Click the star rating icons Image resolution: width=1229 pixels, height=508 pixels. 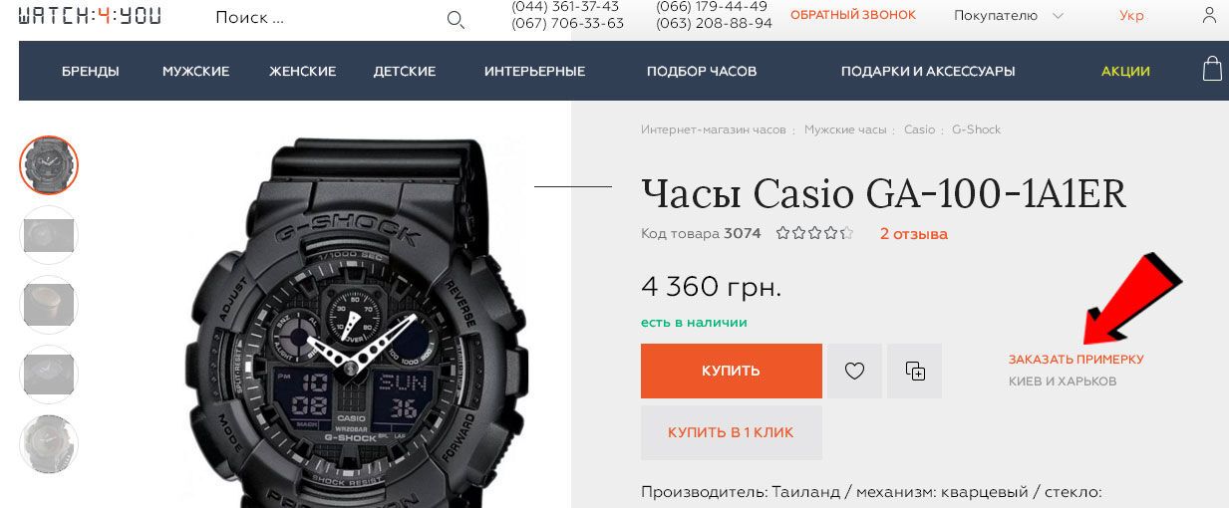coord(814,233)
